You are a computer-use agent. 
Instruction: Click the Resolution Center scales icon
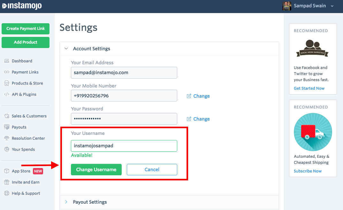click(6, 138)
